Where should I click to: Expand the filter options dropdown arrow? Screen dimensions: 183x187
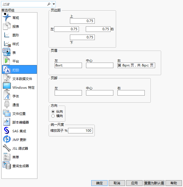coord(54,4)
